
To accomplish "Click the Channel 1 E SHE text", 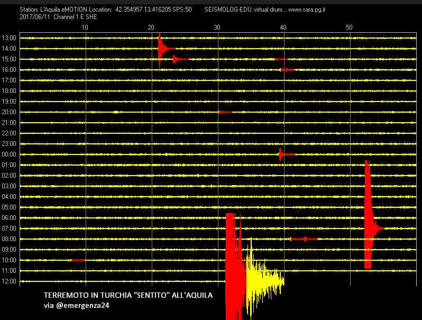I will coord(75,17).
